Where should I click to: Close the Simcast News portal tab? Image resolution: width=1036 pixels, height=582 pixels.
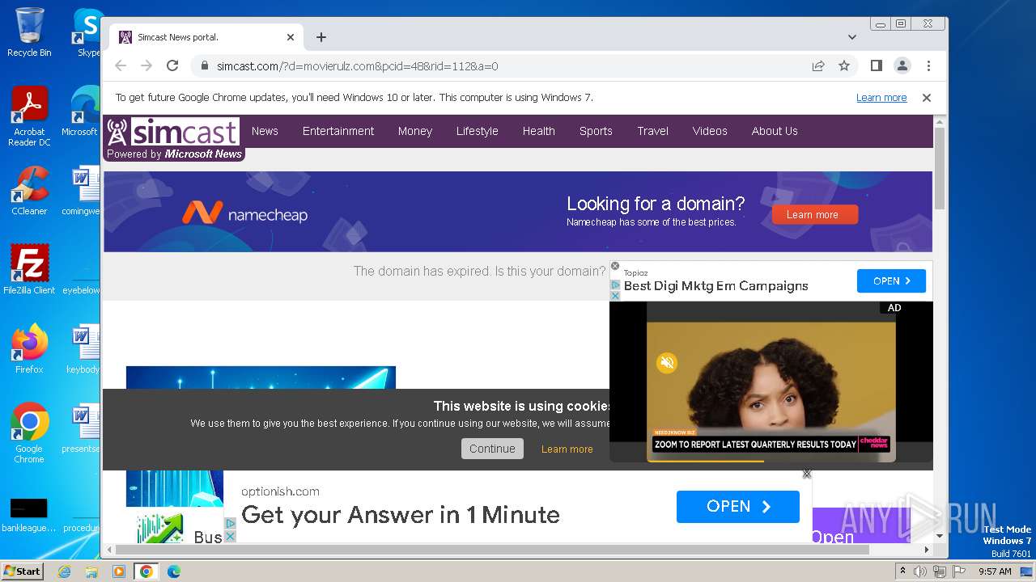point(291,37)
